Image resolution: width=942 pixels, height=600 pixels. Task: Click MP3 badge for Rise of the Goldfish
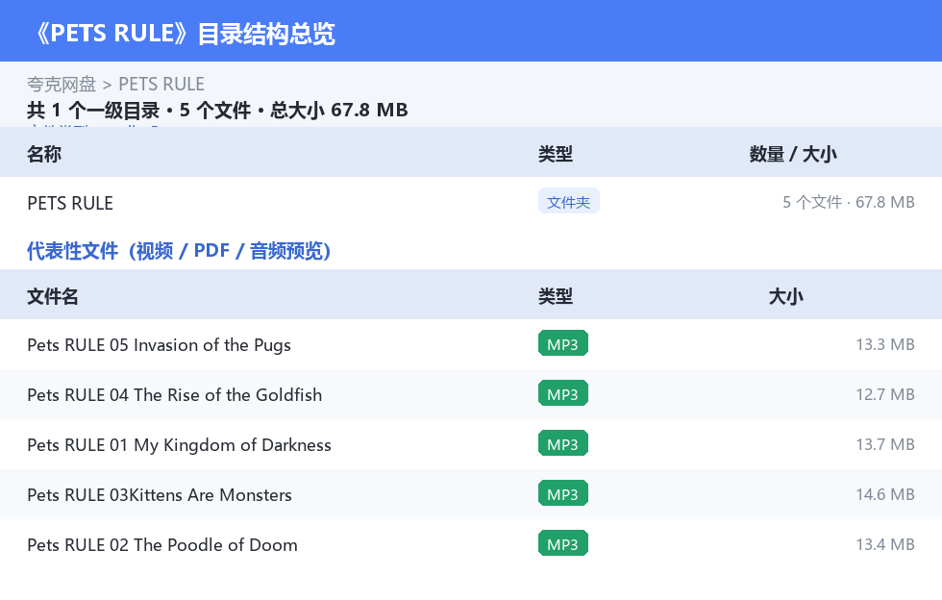[x=563, y=394]
